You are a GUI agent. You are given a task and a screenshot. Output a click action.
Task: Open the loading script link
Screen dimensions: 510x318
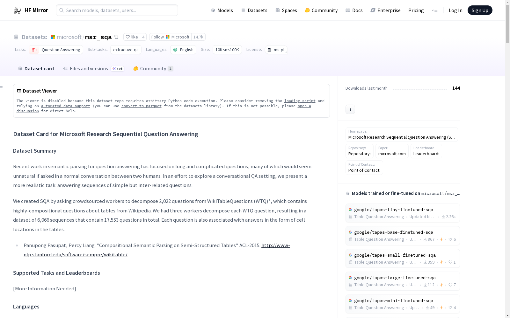click(300, 101)
